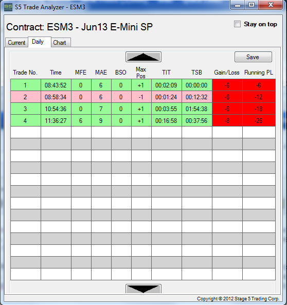Click the time cell 11:36:27
Image resolution: width=287 pixels, height=305 pixels.
(56, 120)
